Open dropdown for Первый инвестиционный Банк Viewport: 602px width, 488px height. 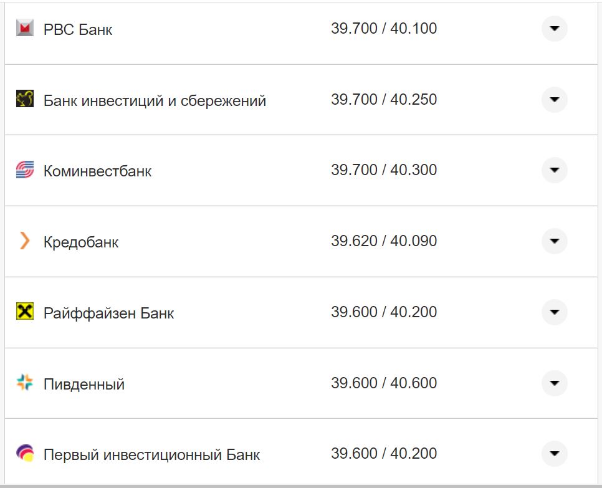coord(554,454)
